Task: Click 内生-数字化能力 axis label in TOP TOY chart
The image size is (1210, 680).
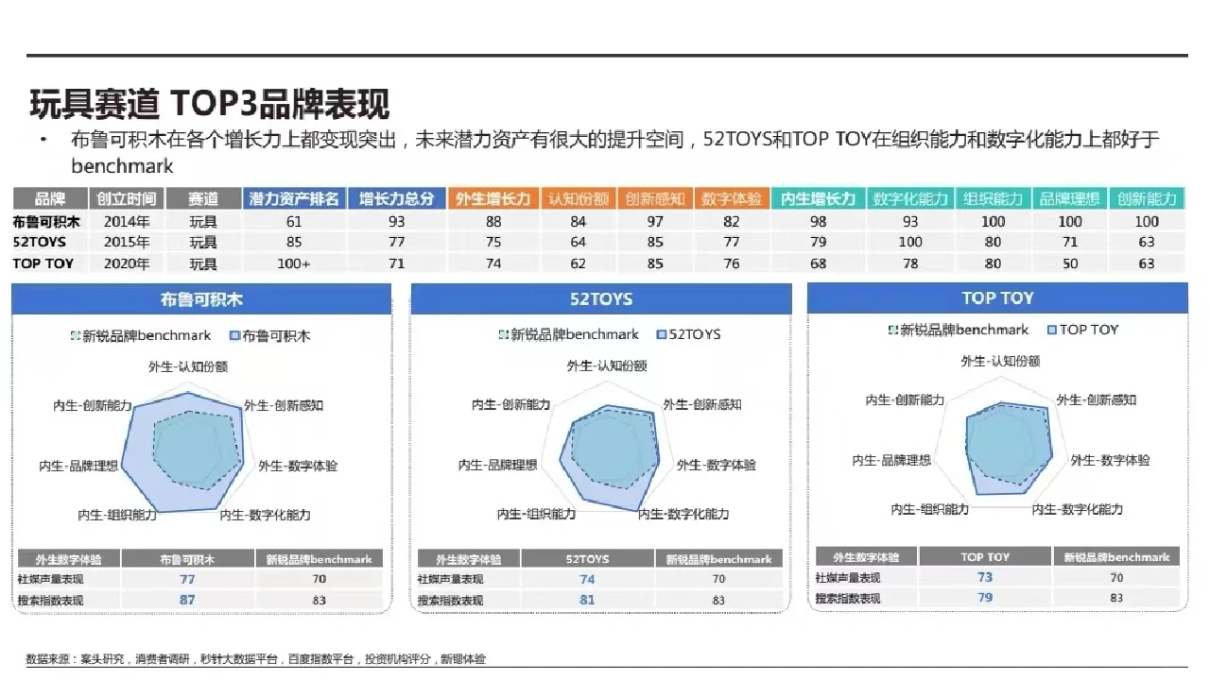Action: click(1078, 509)
